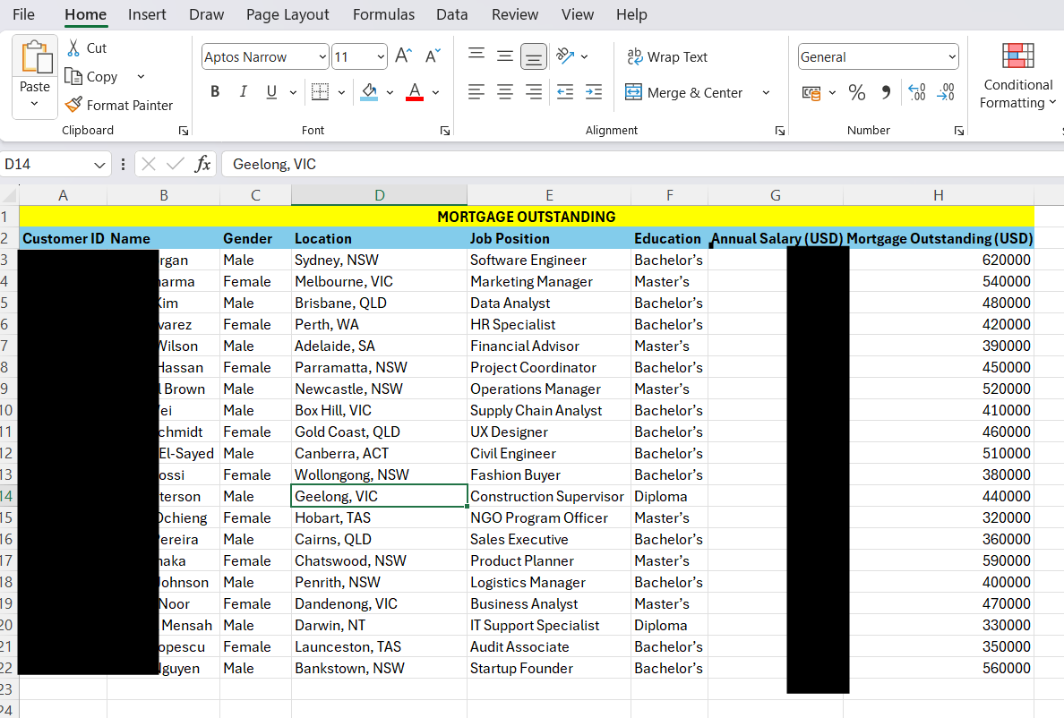The height and width of the screenshot is (718, 1064).
Task: Expand borders dropdown arrow
Action: pyautogui.click(x=341, y=92)
